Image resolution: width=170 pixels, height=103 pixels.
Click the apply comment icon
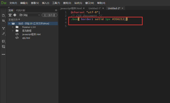3,41
